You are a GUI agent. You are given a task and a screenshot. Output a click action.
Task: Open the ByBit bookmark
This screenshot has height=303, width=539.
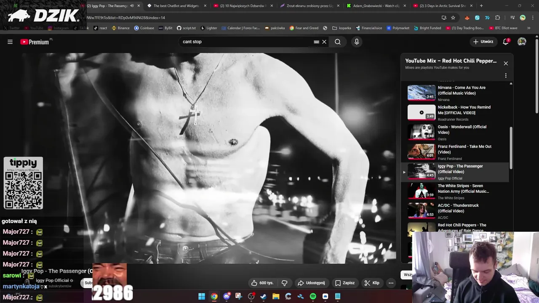pos(165,28)
